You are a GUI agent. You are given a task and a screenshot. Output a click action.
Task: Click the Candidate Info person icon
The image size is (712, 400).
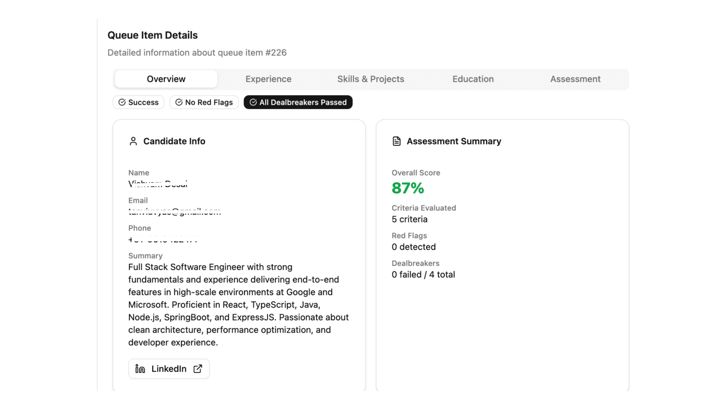tap(133, 141)
